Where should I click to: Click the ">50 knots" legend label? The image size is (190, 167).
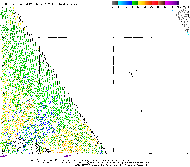(183, 7)
